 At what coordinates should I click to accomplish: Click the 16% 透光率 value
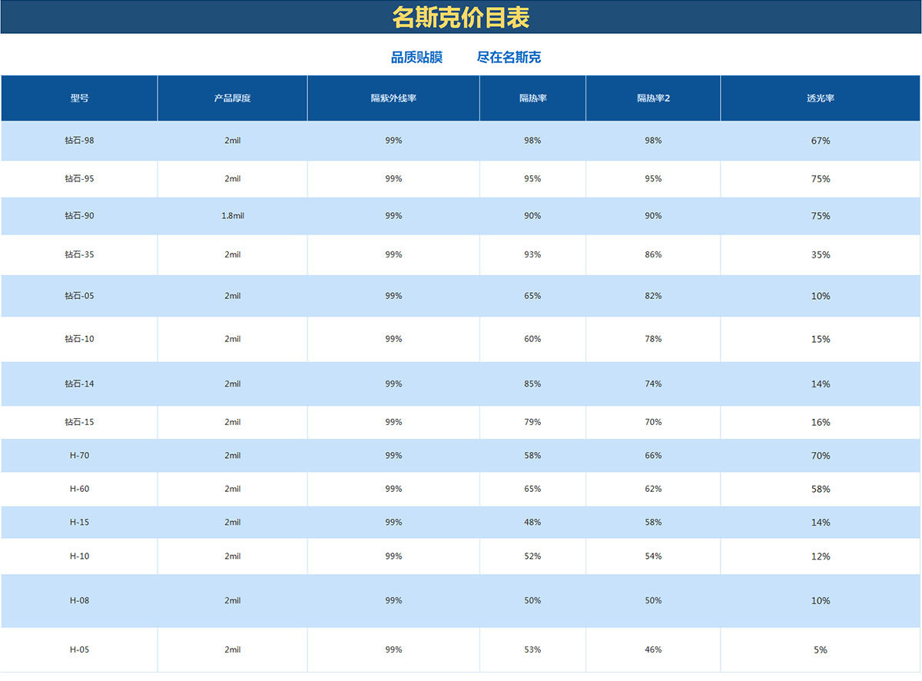821,422
